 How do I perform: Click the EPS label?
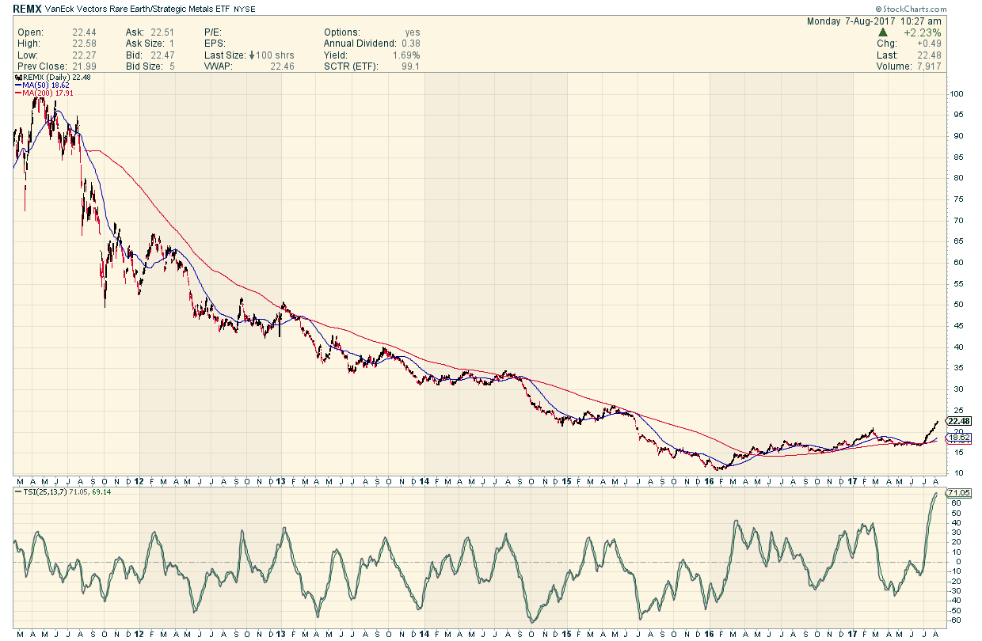click(x=215, y=44)
